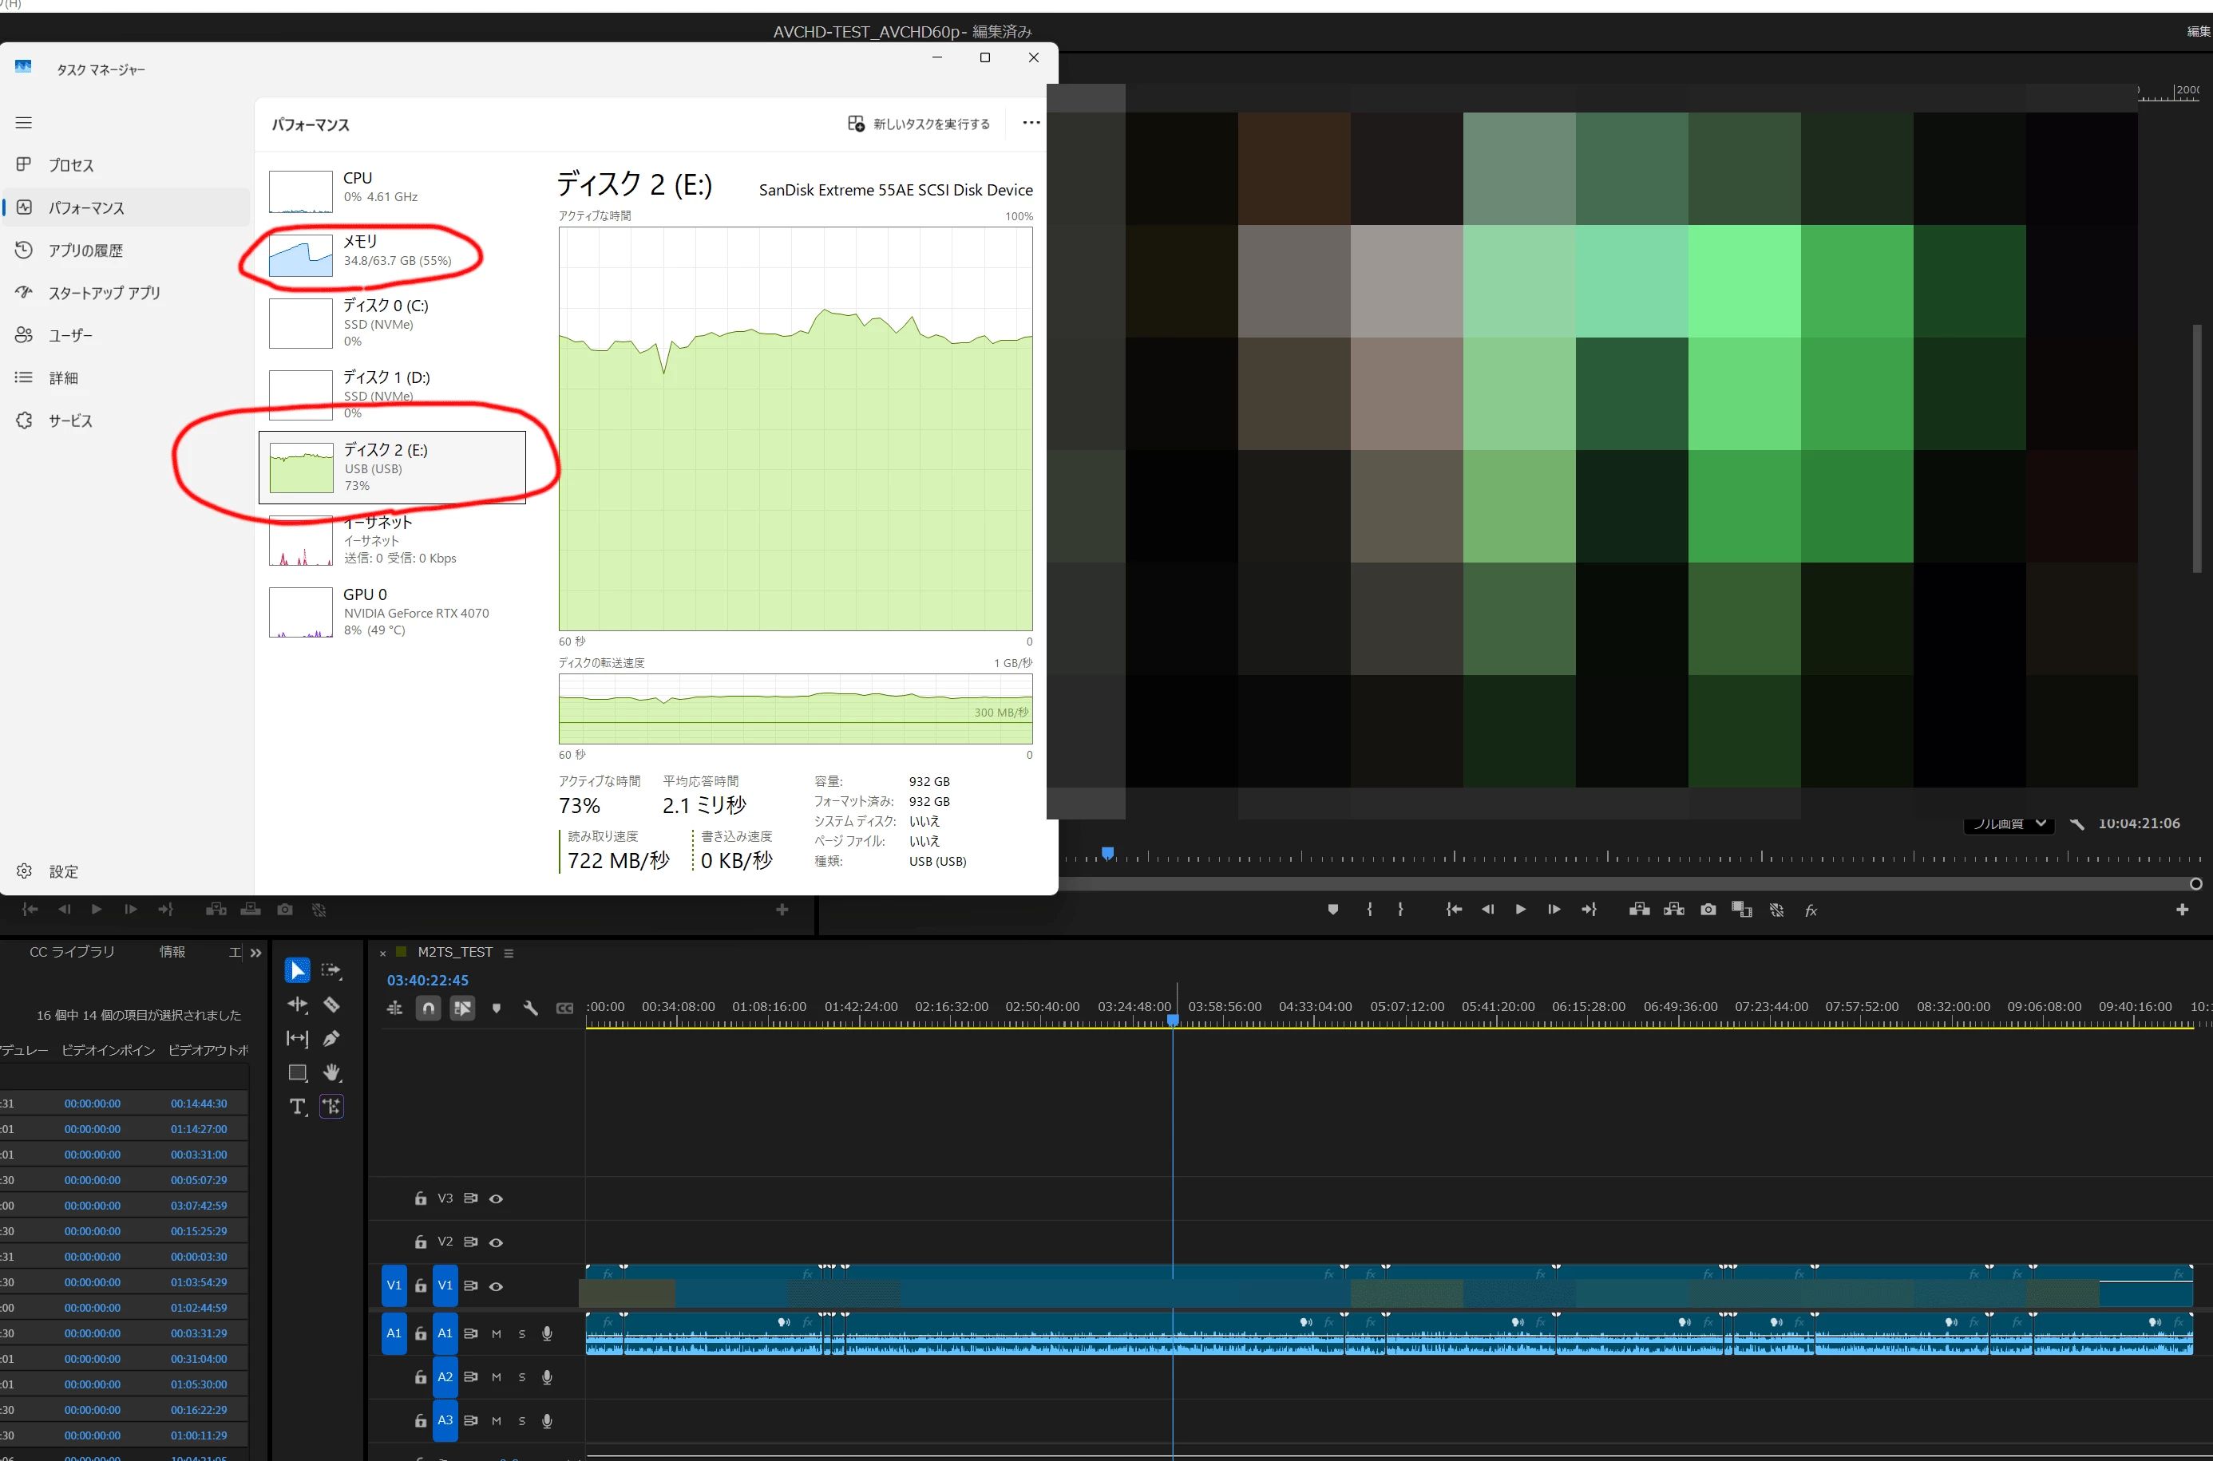The height and width of the screenshot is (1461, 2213).
Task: Select the Pen tool
Action: (331, 1038)
